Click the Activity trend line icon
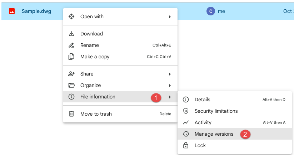The image size is (294, 155). point(186,122)
